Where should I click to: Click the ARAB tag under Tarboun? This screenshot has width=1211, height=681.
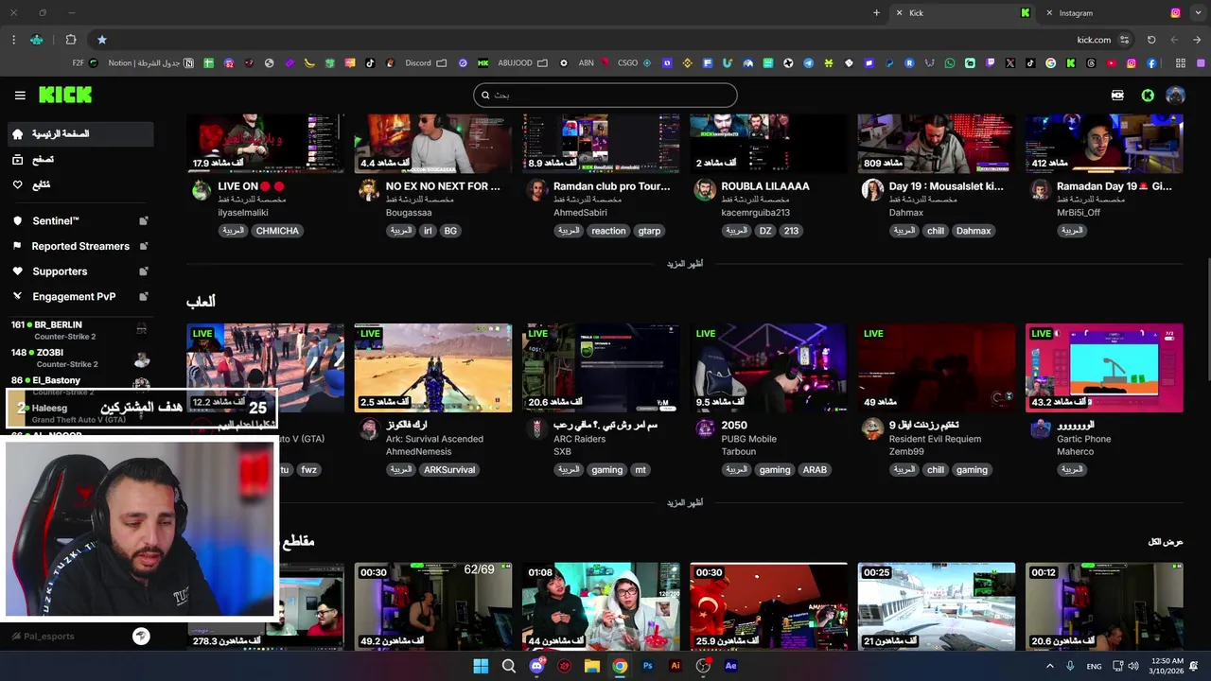815,470
